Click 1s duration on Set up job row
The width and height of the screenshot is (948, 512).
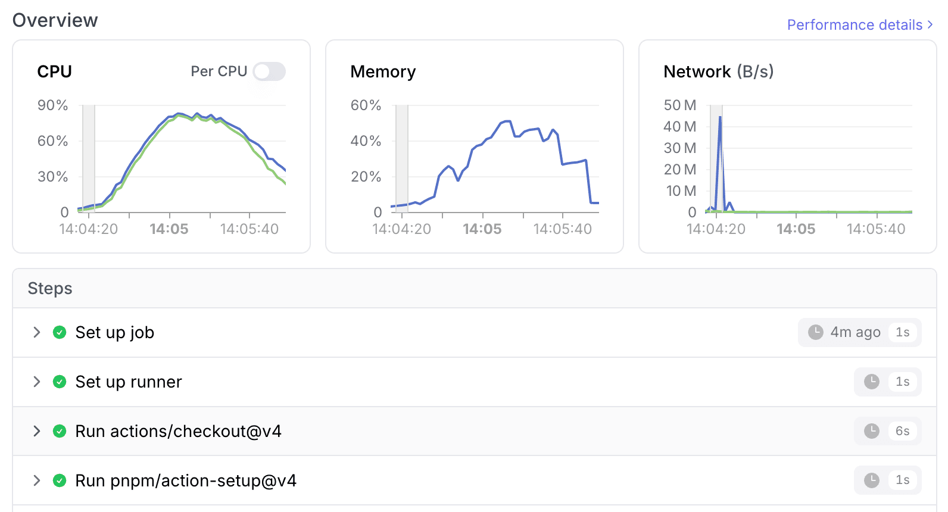[x=903, y=332]
